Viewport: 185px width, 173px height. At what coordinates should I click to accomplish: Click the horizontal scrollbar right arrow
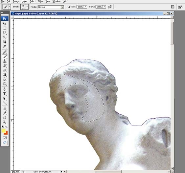click(169, 172)
